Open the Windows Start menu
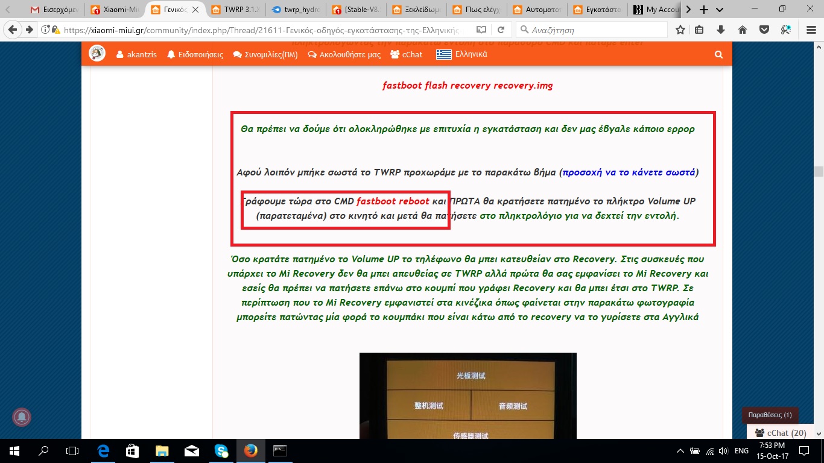Image resolution: width=824 pixels, height=463 pixels. (x=14, y=451)
